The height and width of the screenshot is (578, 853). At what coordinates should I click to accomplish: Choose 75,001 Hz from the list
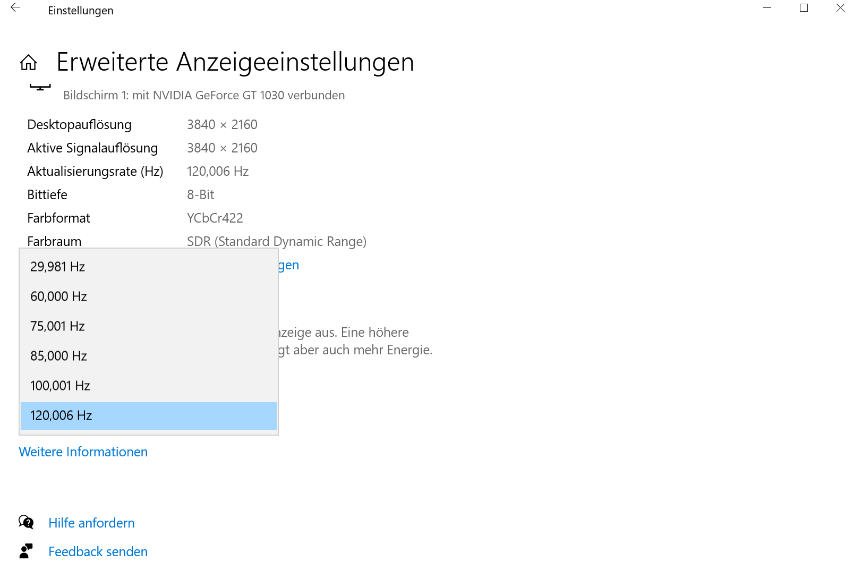pos(149,326)
